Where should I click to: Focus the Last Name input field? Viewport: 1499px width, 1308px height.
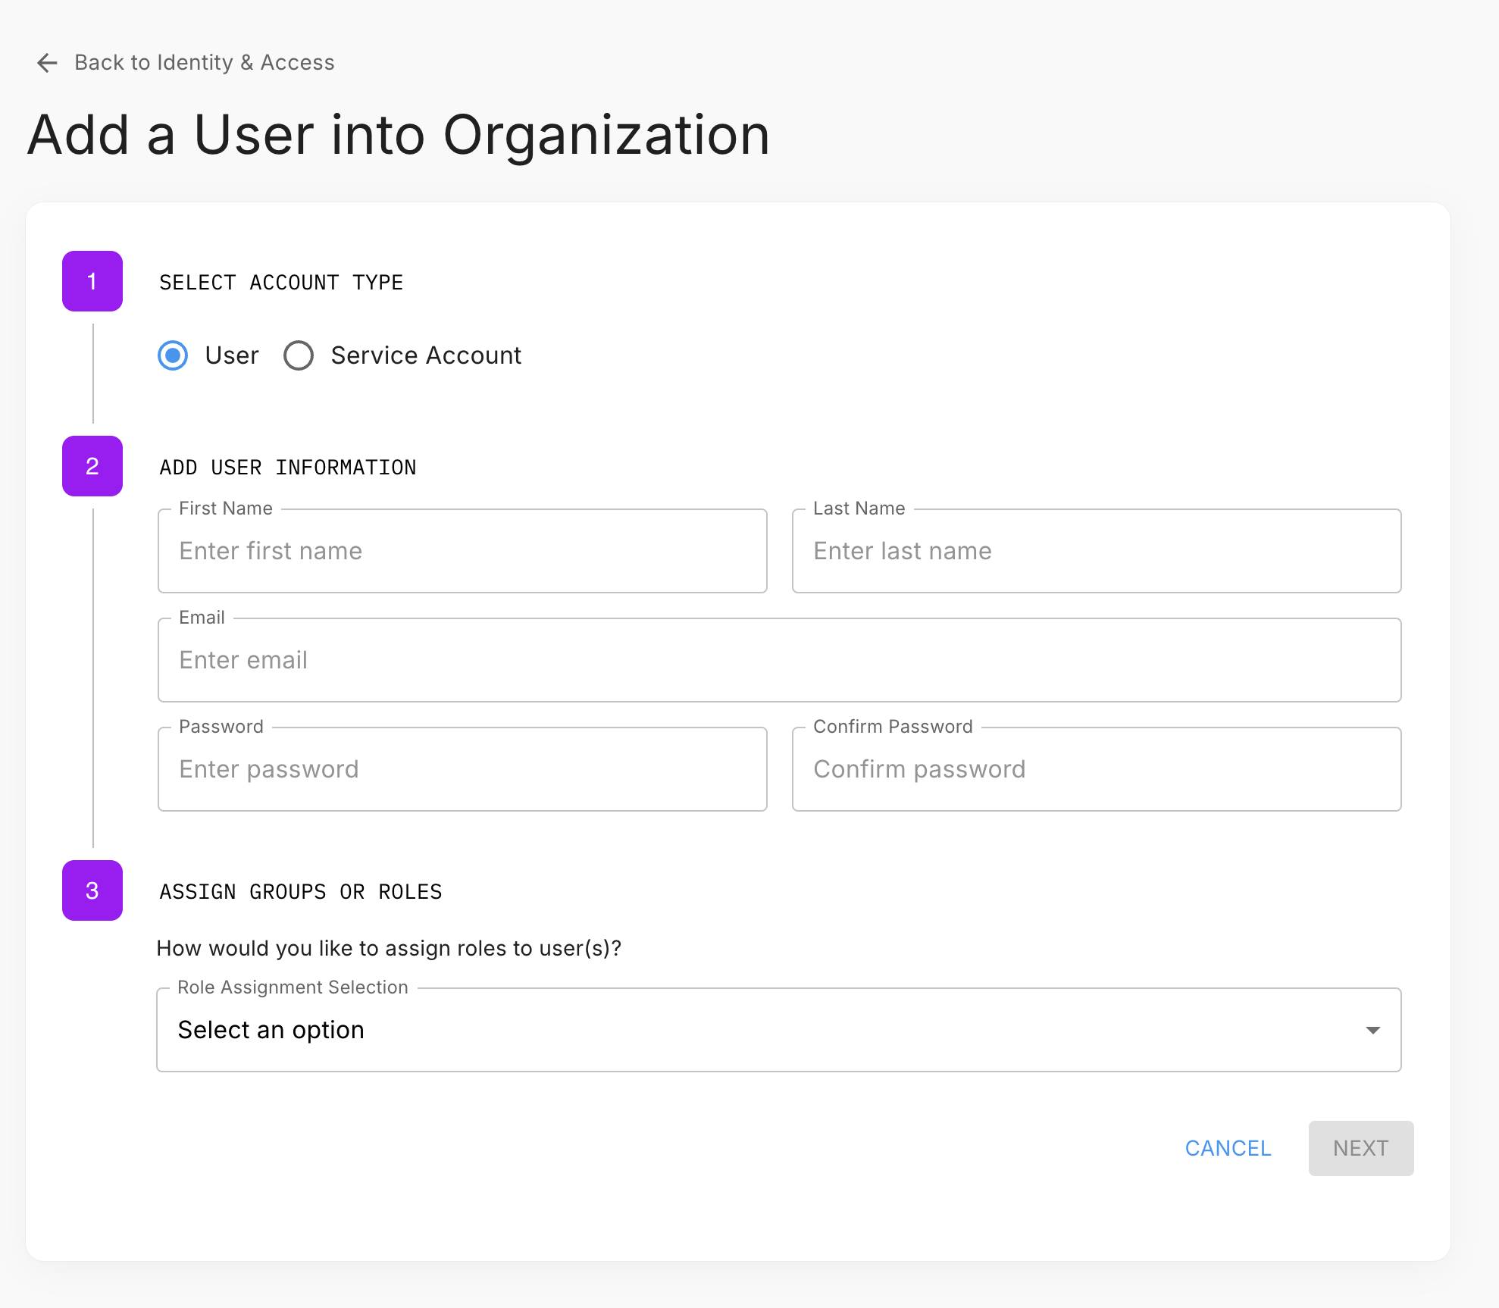[x=1097, y=551]
